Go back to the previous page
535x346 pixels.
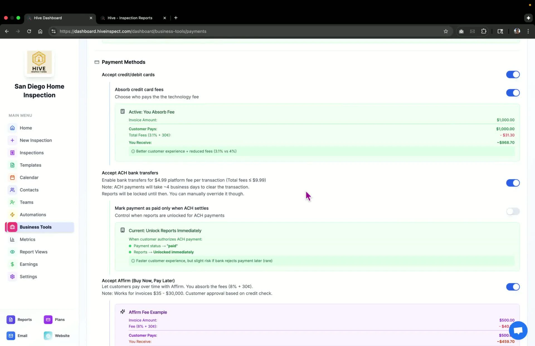[x=7, y=31]
